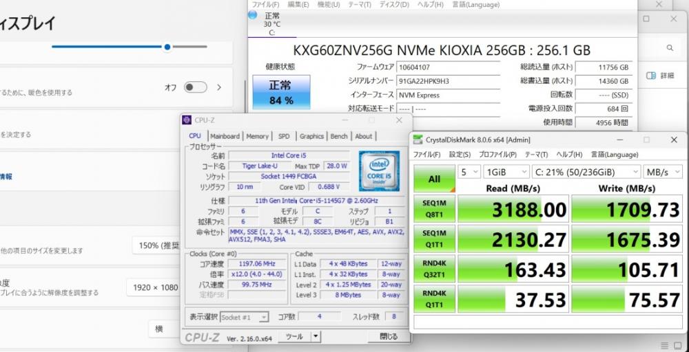Click the 3188.00 sequential read result

513,209
